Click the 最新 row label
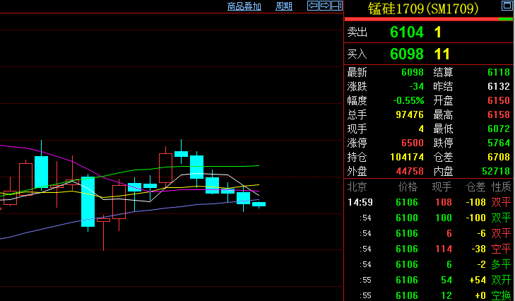Viewport: 515px width, 301px height. click(357, 72)
